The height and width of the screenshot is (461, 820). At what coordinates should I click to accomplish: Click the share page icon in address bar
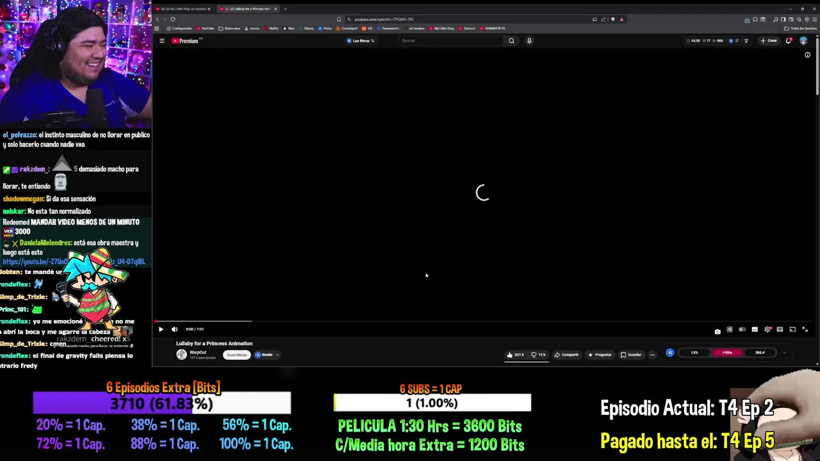click(603, 19)
